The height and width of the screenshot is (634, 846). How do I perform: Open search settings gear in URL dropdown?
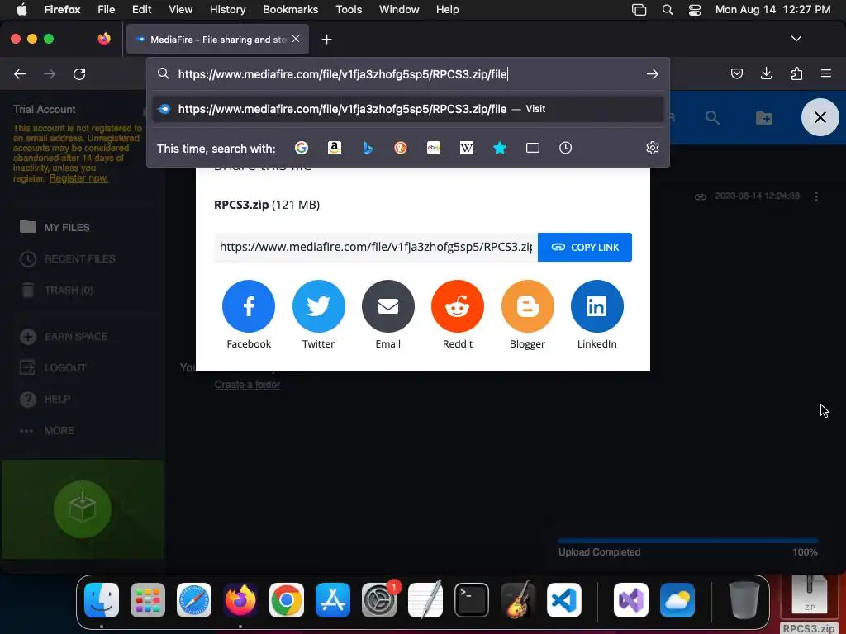click(x=653, y=148)
